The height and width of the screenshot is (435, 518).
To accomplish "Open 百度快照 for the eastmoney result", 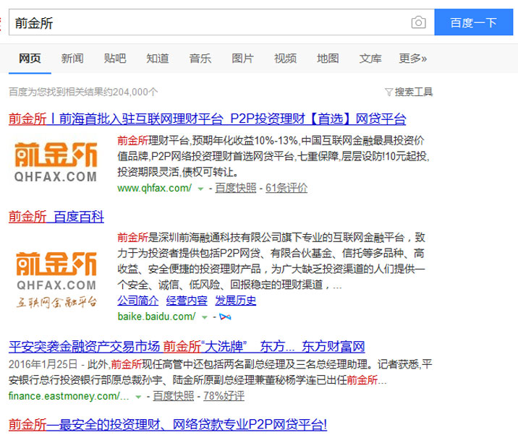I will tap(174, 396).
